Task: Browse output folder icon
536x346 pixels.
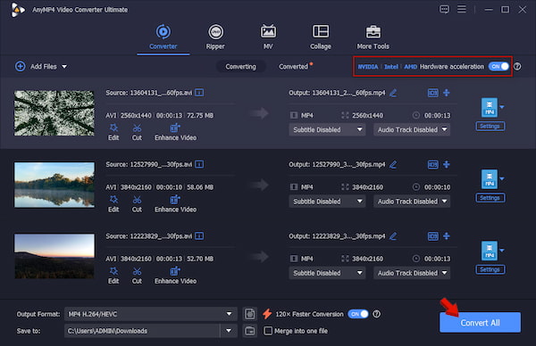Action: click(x=250, y=331)
